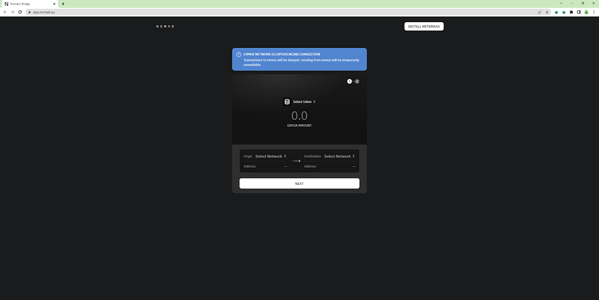Click the NEXT button

(x=299, y=184)
